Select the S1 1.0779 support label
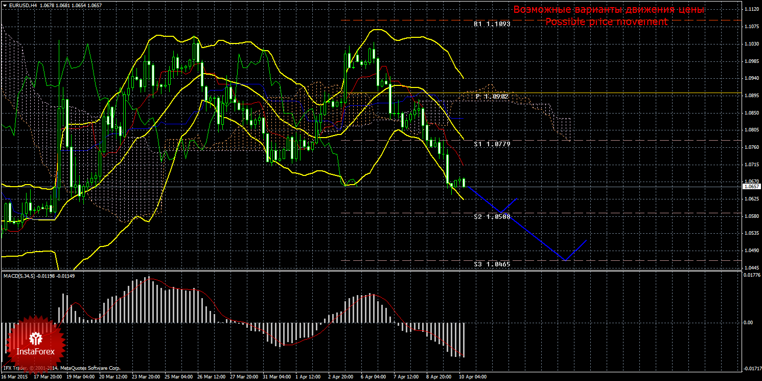Screen dimensions: 762x381 (492, 144)
